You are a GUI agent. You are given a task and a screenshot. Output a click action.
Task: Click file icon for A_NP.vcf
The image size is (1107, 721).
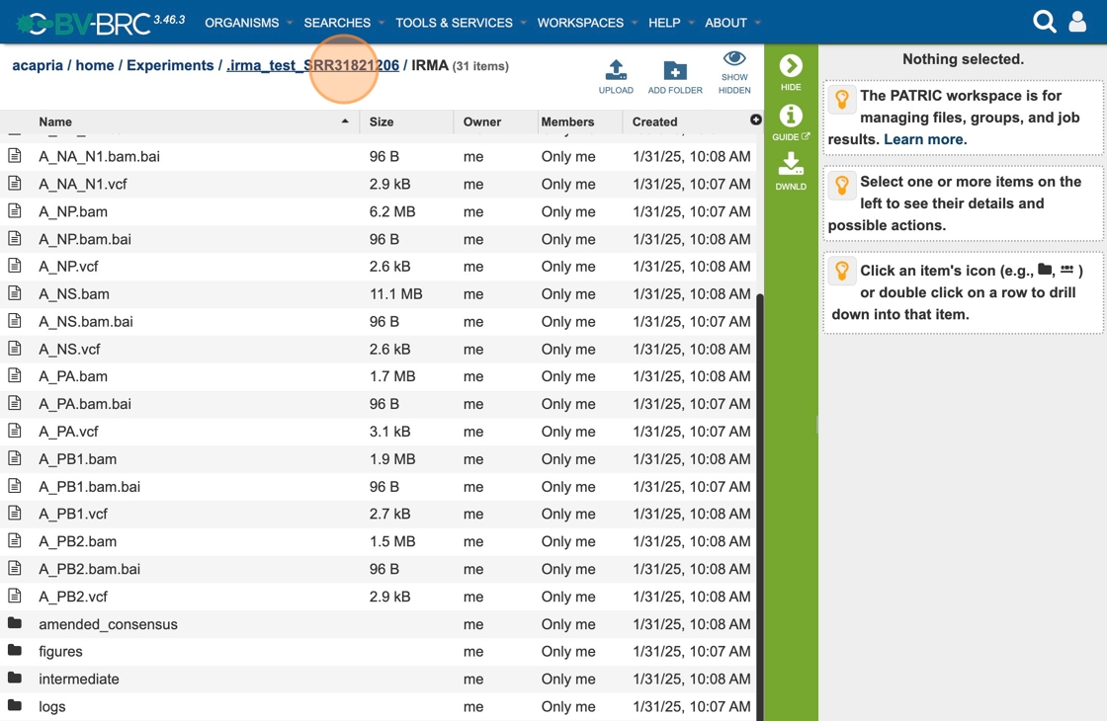coord(14,266)
